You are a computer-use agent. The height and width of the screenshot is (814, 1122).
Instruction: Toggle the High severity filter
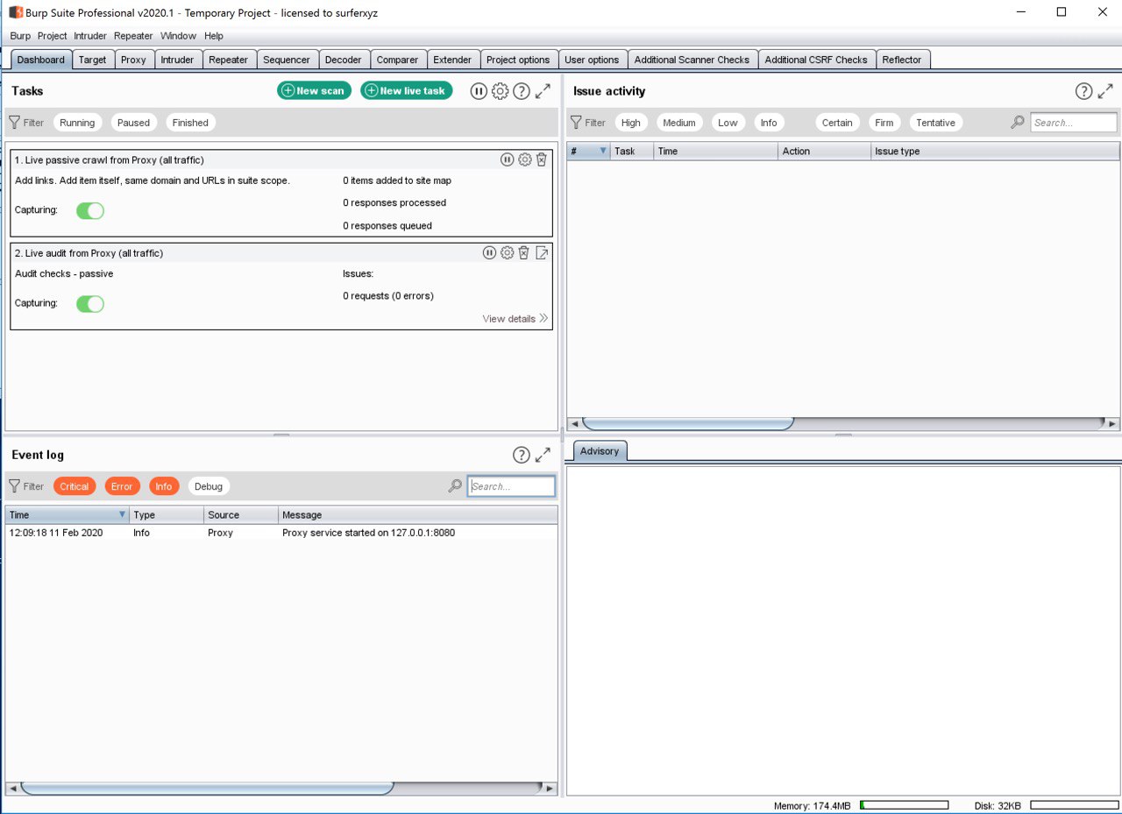tap(631, 123)
